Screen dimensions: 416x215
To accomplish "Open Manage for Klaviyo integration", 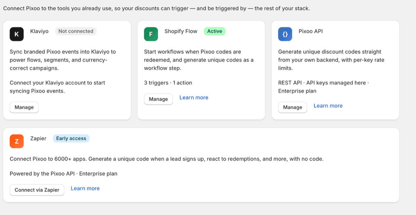I will tap(24, 107).
